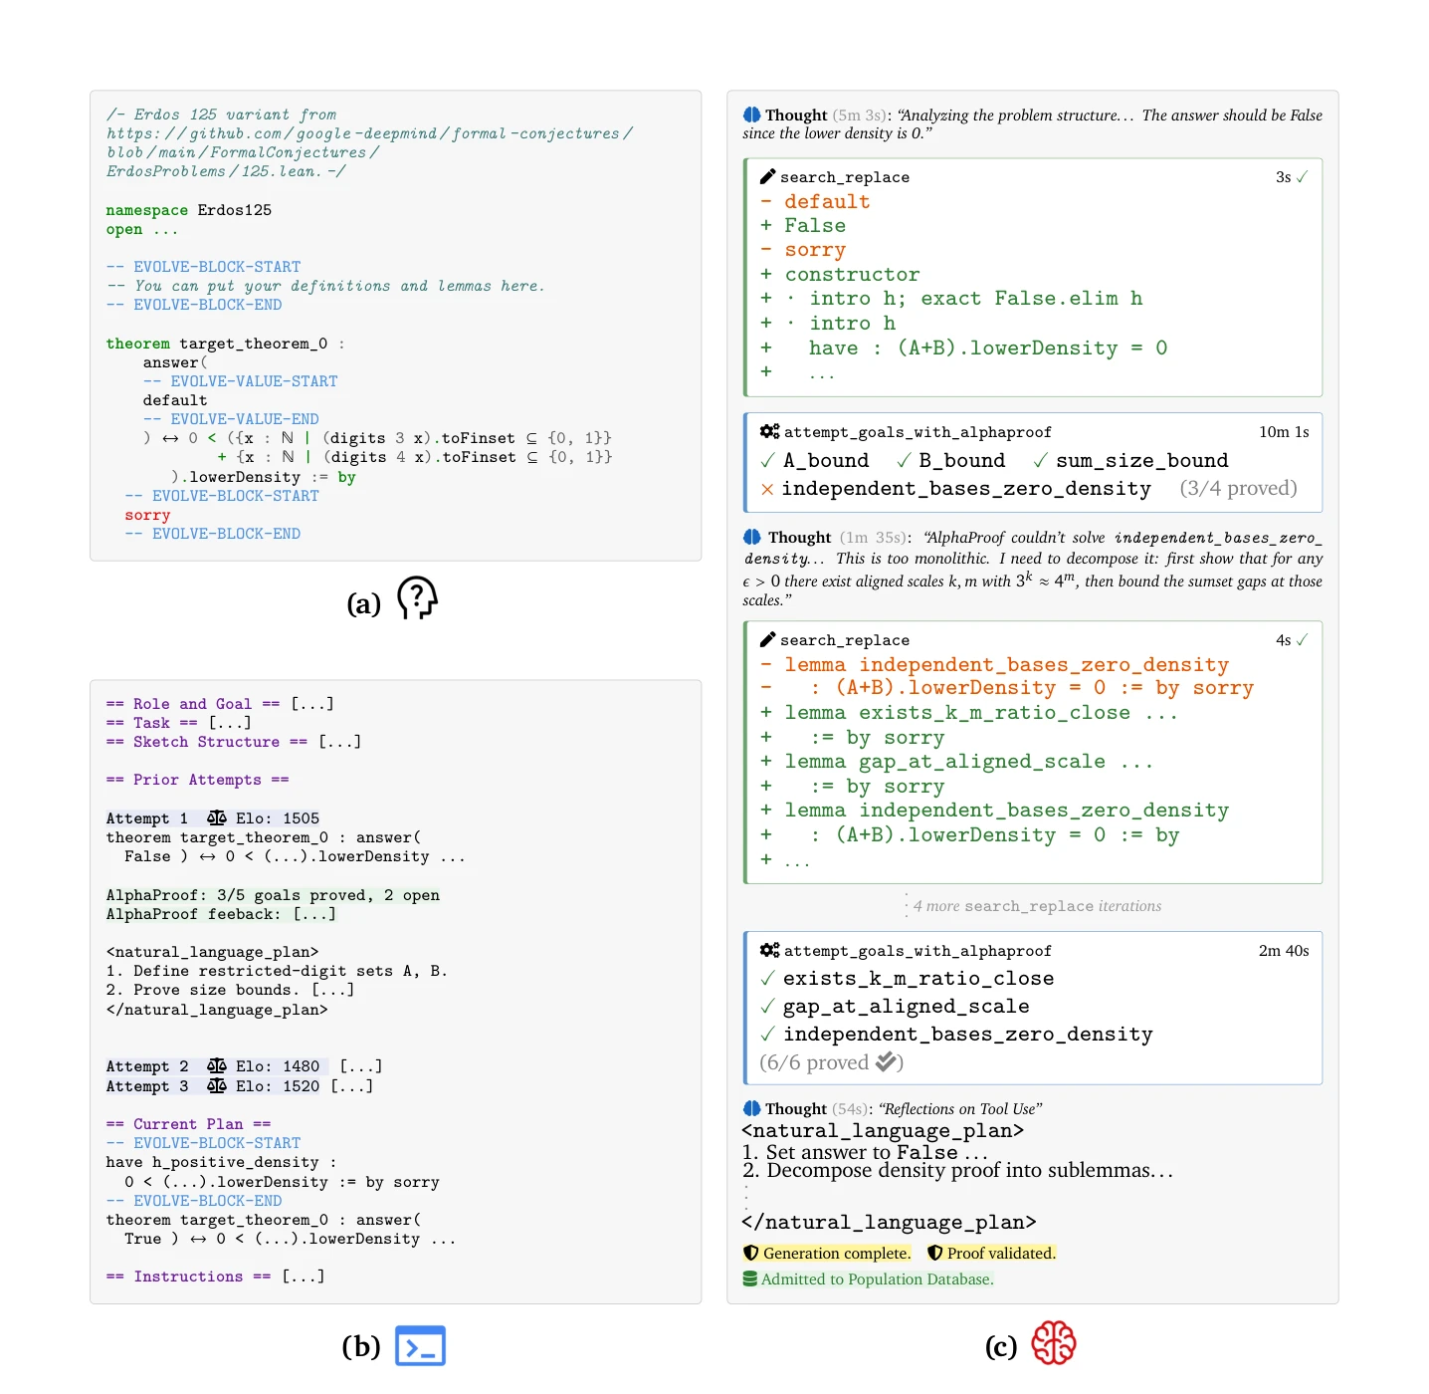Image resolution: width=1429 pixels, height=1394 pixels.
Task: Click the pencil icon of the 4s search_replace
Action: click(767, 639)
